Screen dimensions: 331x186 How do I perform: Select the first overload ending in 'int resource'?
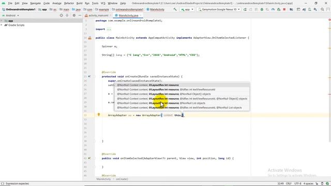[x=182, y=85]
